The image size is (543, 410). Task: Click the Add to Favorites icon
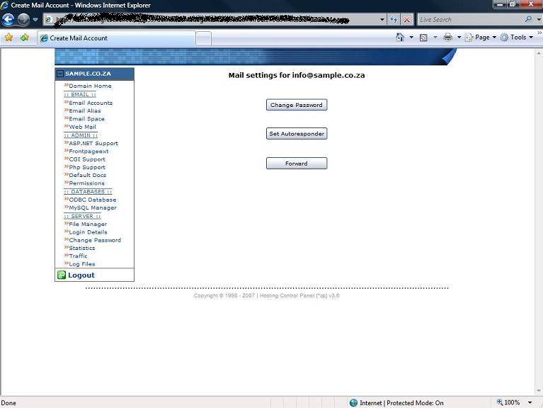click(25, 38)
